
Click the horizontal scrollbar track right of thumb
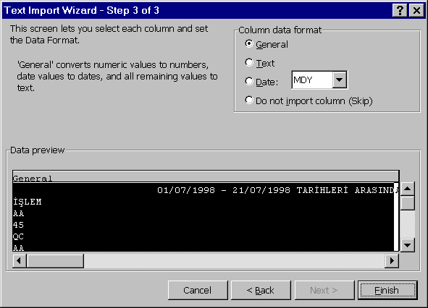234,261
